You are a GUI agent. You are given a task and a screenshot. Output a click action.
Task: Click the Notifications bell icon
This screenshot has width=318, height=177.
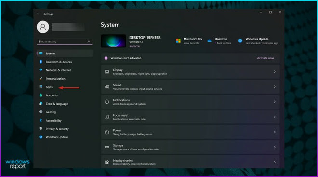pos(107,102)
